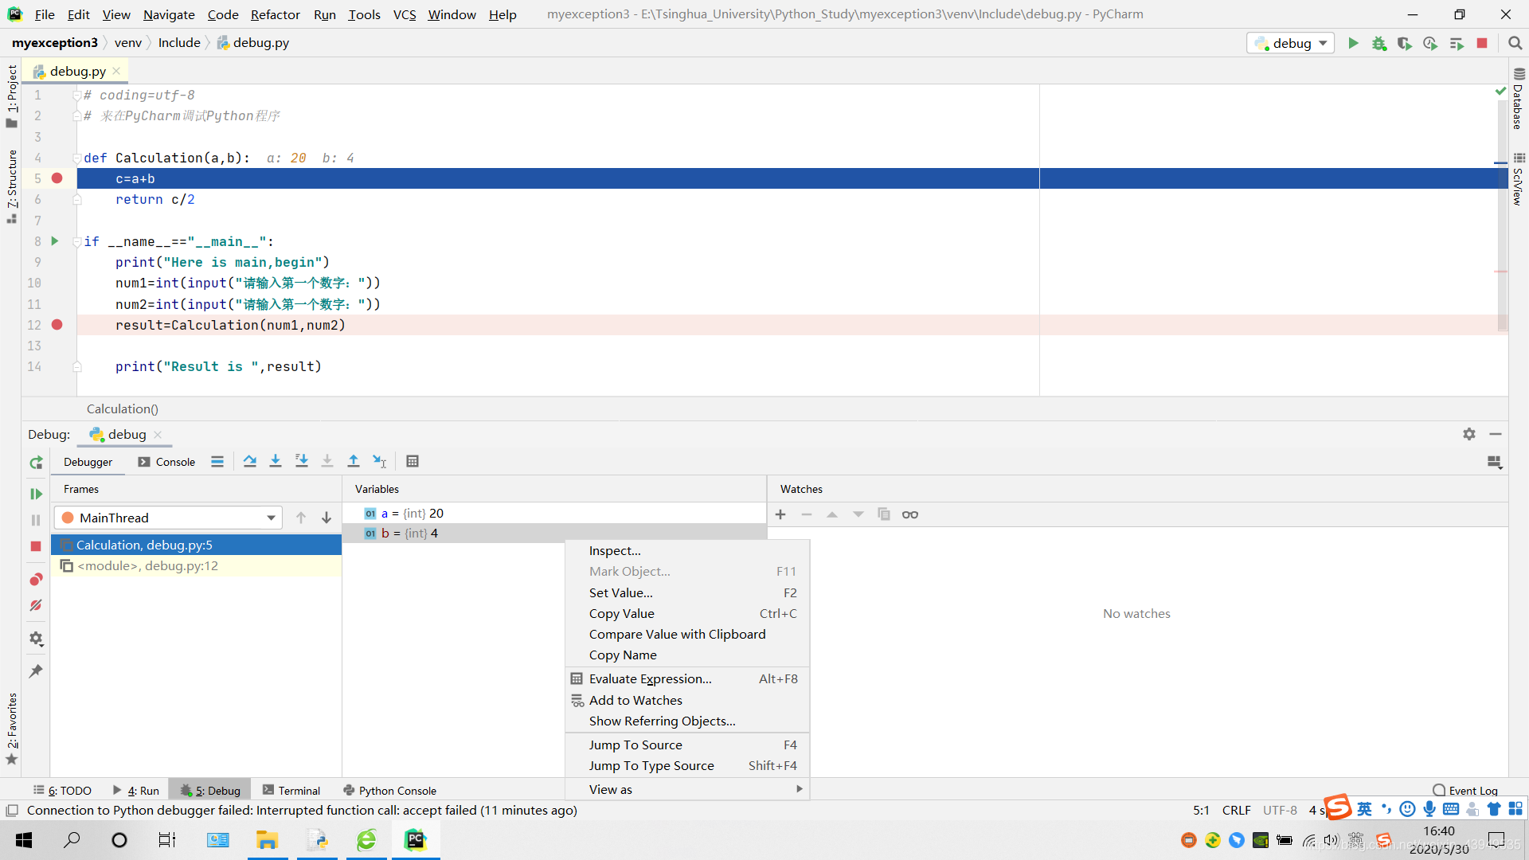
Task: Show watches in variables glasses icon
Action: 910,514
